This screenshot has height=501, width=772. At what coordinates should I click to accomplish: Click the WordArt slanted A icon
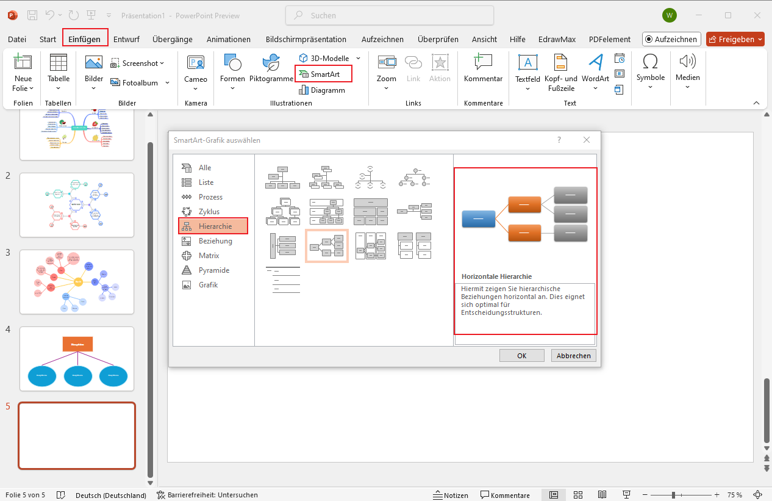point(595,63)
